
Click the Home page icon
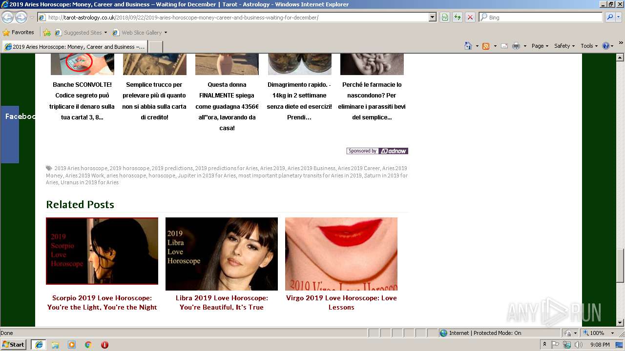468,46
